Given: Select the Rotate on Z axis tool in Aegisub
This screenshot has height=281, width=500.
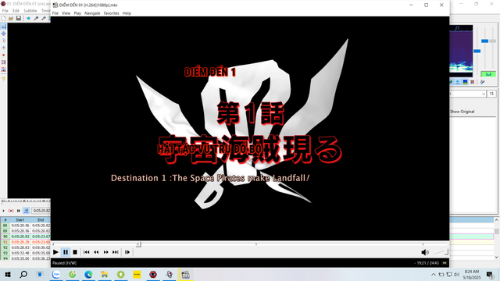Looking at the screenshot, I should pos(3,41).
